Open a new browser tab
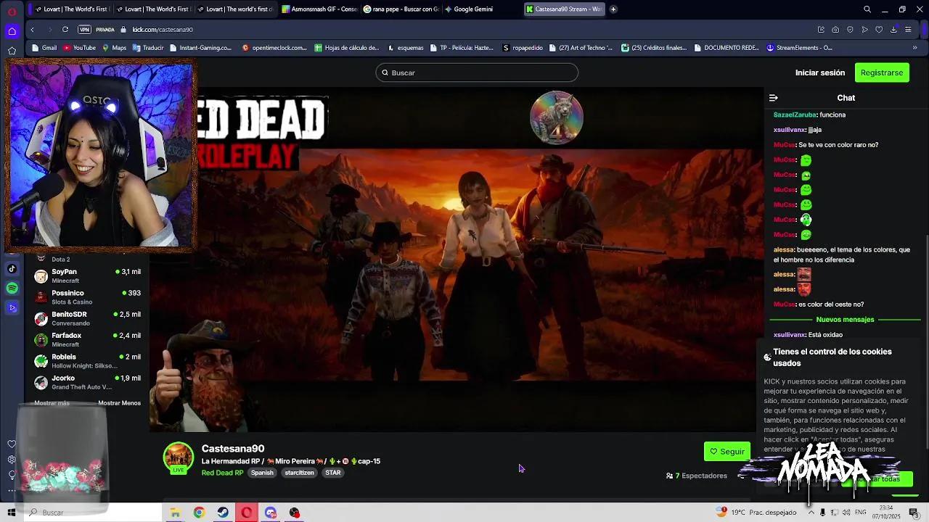This screenshot has width=929, height=522. tap(613, 9)
